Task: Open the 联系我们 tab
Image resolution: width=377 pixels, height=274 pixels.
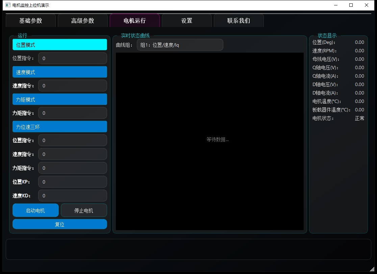Action: click(239, 21)
